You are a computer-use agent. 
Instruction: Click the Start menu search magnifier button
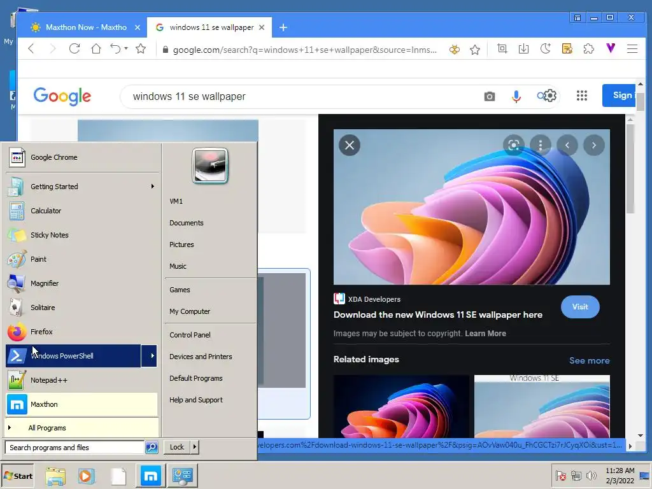click(152, 448)
